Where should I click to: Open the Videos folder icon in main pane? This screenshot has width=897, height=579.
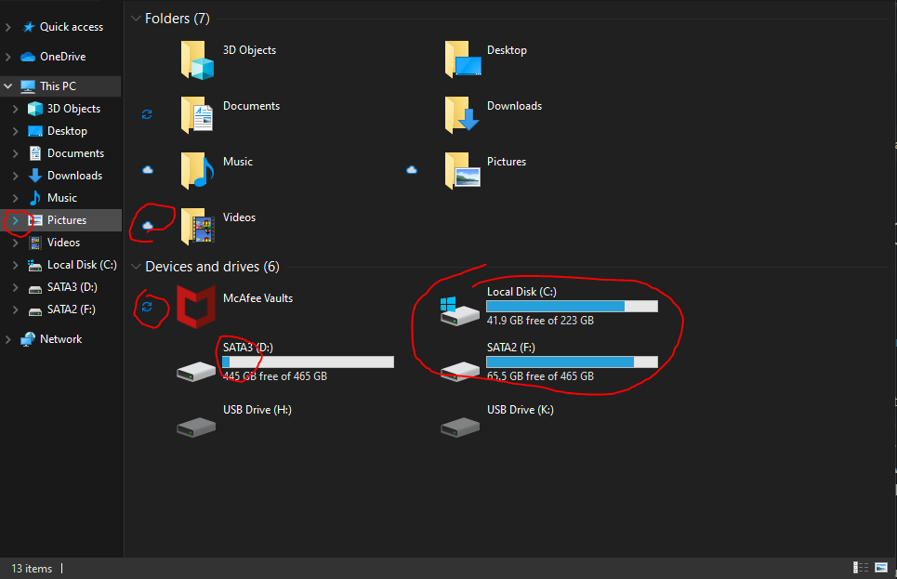pos(197,226)
